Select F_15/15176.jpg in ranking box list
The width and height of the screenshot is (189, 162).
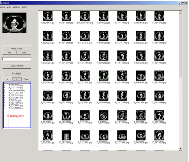[x=16, y=85]
